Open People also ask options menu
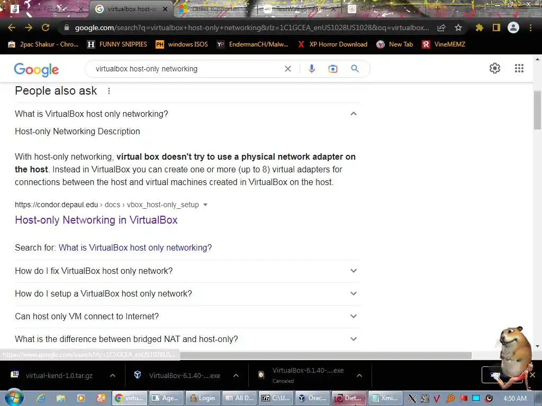This screenshot has width=542, height=406. click(x=109, y=91)
